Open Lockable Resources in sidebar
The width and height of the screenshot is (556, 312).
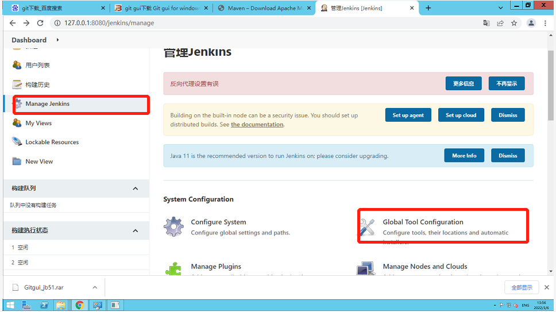(52, 142)
